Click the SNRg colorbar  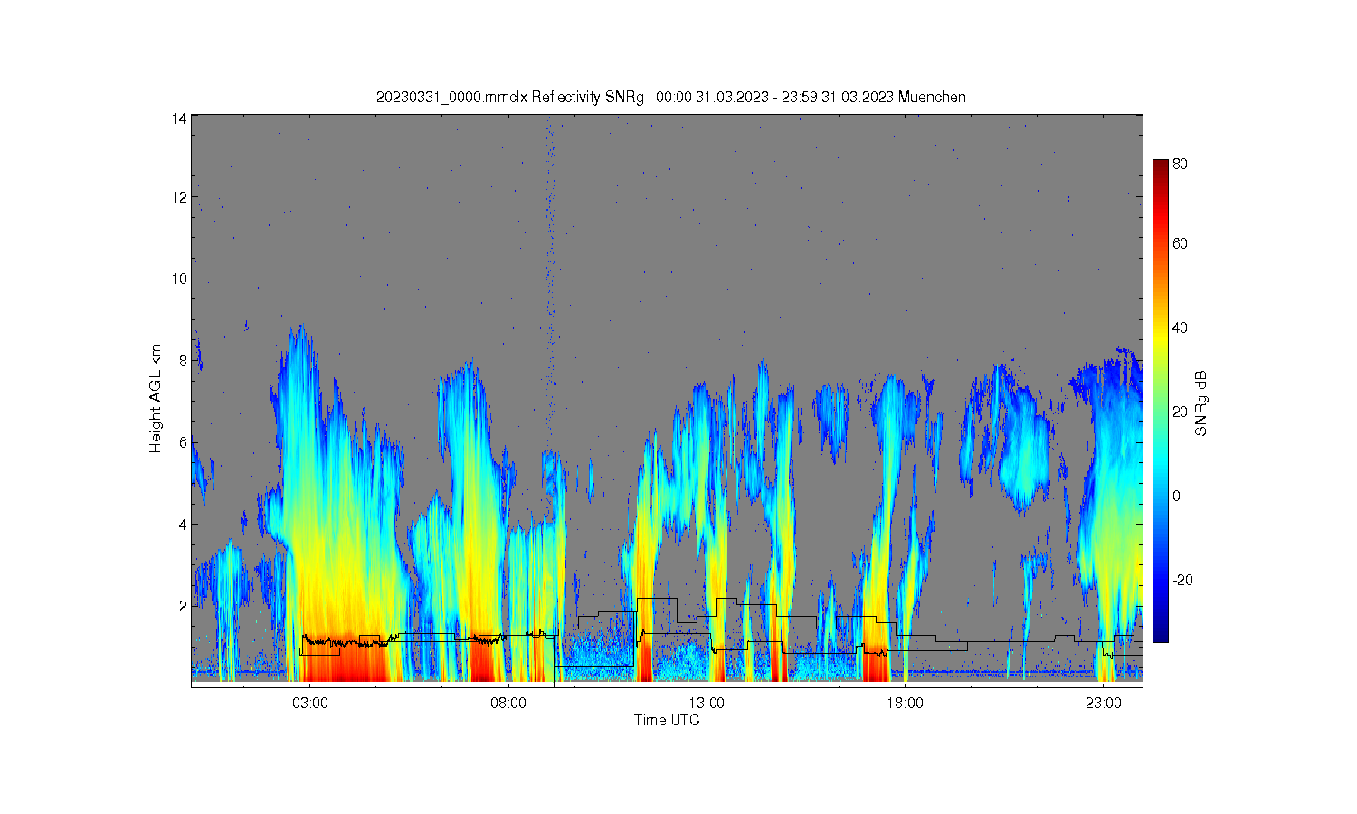[x=1161, y=401]
